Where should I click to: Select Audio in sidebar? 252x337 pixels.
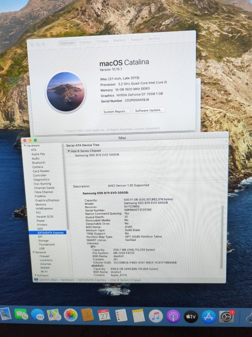(x=35, y=159)
